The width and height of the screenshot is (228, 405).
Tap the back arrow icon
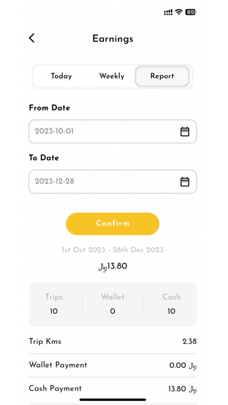coord(31,38)
